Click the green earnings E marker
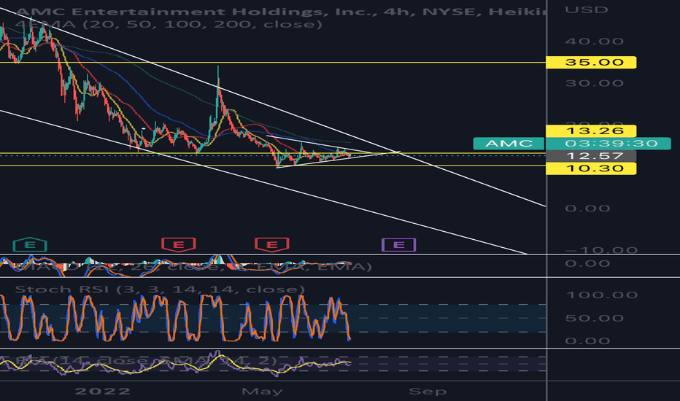Screen dimensions: 680x401 (x=30, y=245)
